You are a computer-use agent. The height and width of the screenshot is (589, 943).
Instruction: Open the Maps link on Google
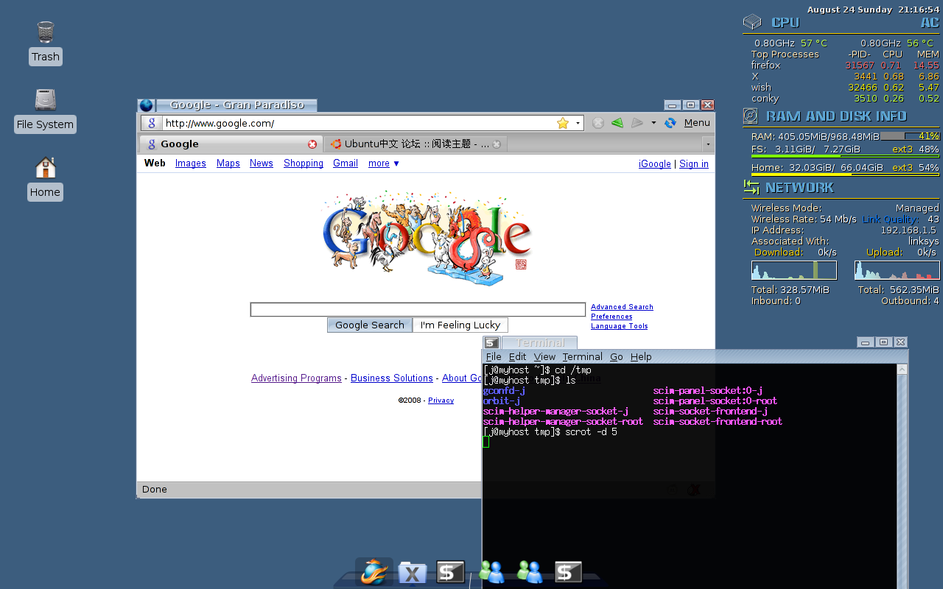(228, 163)
